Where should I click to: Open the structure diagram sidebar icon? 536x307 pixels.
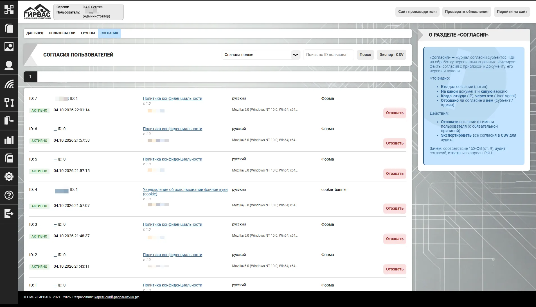click(9, 102)
